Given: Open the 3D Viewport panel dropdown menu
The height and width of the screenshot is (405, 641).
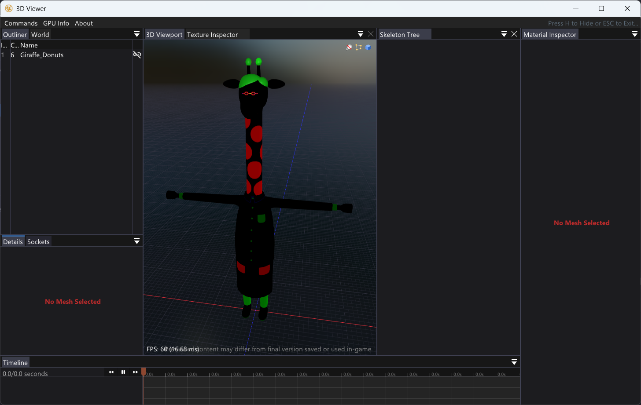Looking at the screenshot, I should [x=361, y=34].
